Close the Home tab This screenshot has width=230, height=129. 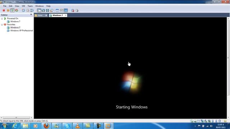(x=46, y=15)
